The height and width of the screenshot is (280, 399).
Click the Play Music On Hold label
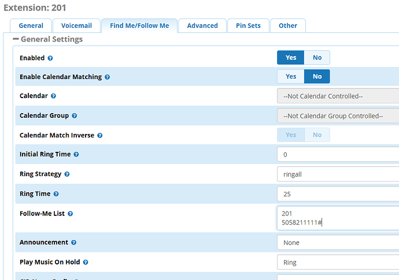50,262
